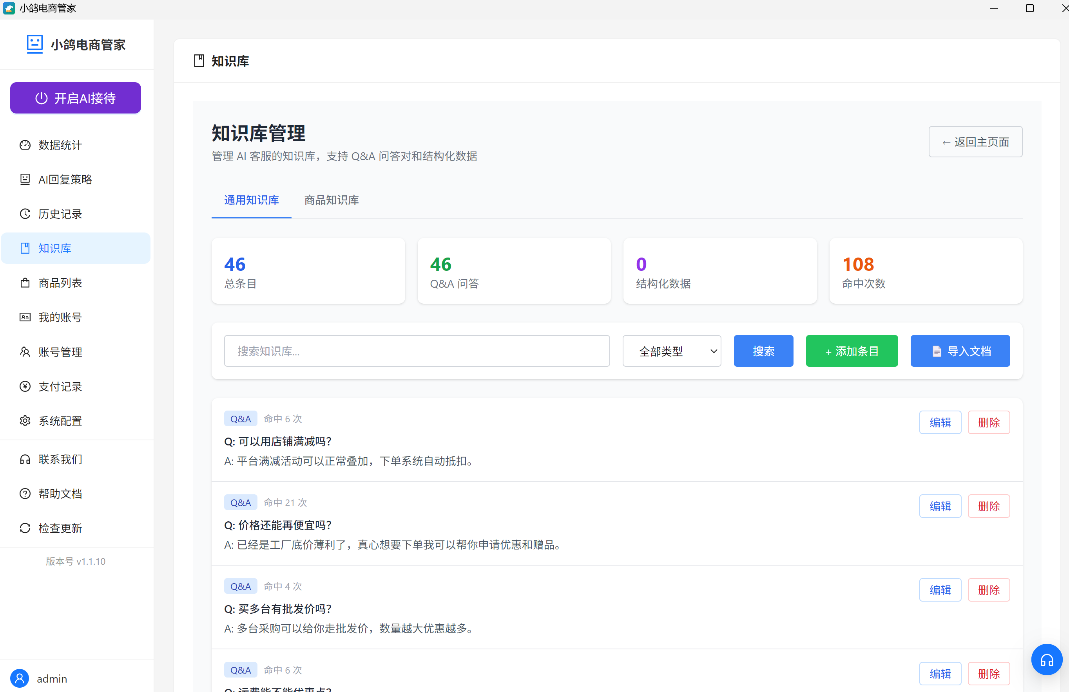Image resolution: width=1069 pixels, height=692 pixels.
Task: Click the power icon on 开启AI接待
Action: click(41, 98)
